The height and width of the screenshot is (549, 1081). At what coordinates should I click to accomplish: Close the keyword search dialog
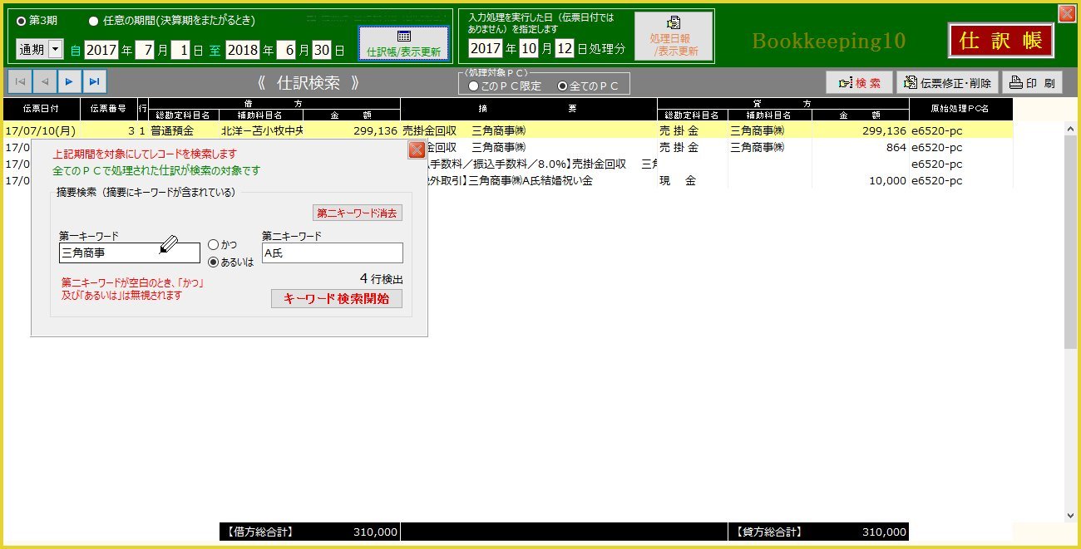(x=417, y=150)
